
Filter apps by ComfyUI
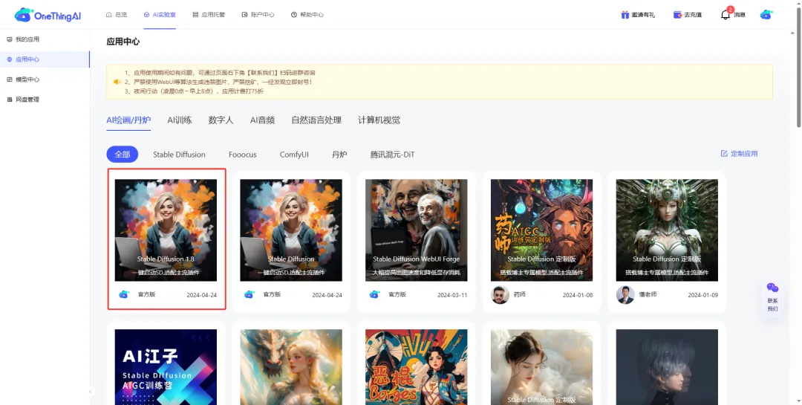(x=294, y=154)
